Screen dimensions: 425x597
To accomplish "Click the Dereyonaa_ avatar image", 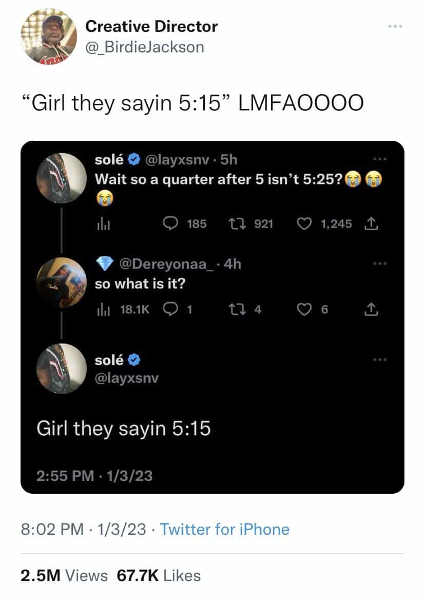I will tap(61, 282).
